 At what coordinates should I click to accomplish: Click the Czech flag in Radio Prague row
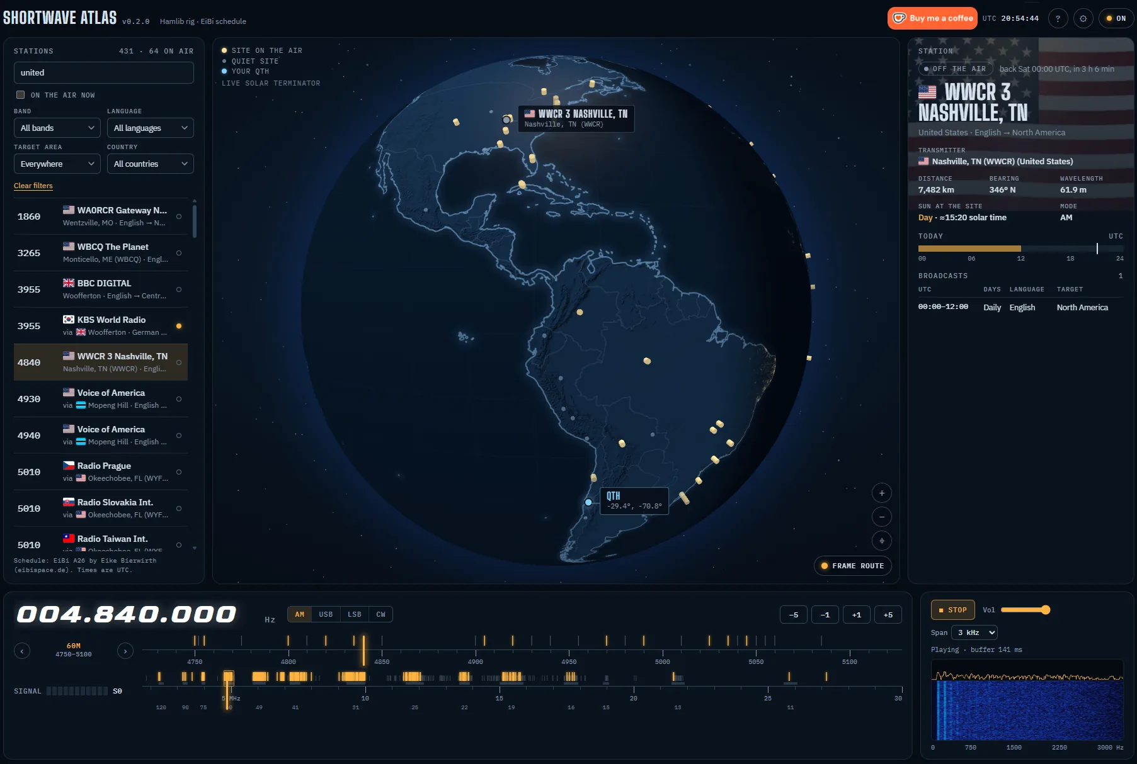click(x=69, y=466)
